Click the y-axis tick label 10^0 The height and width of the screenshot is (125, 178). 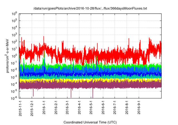[x=15, y=56]
